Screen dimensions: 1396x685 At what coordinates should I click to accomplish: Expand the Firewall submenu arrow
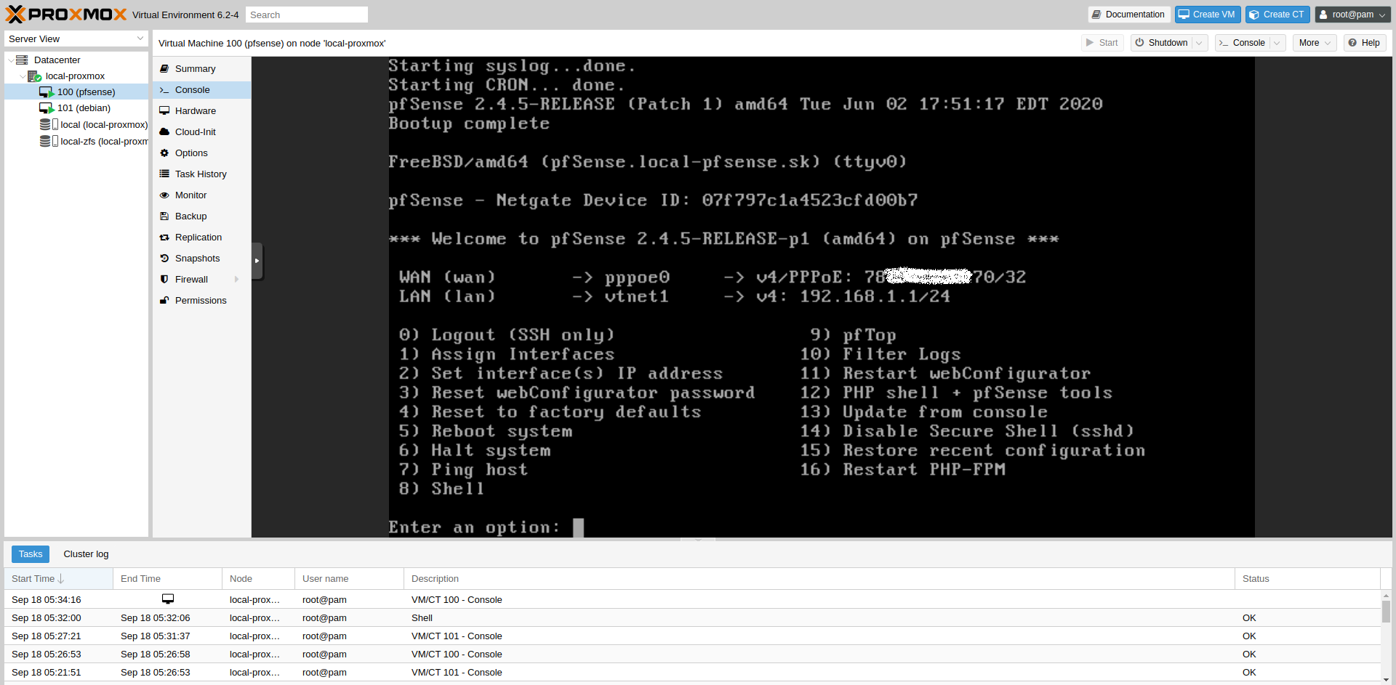[x=236, y=280]
